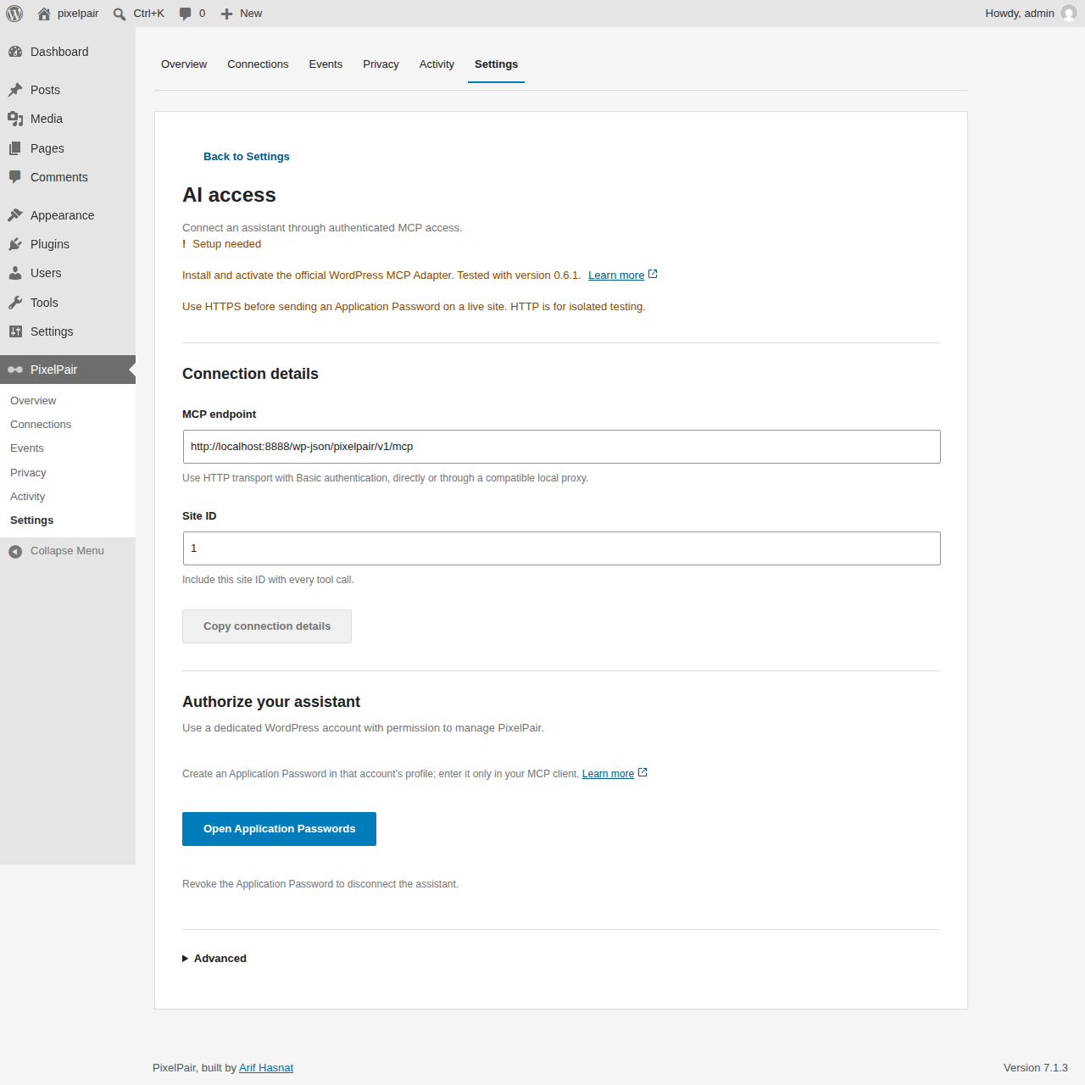Viewport: 1085px width, 1085px height.
Task: Open the Arif Hasnat footer link
Action: point(266,1068)
